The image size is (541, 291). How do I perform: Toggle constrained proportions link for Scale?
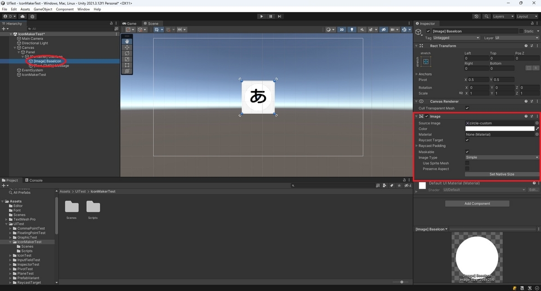click(461, 93)
